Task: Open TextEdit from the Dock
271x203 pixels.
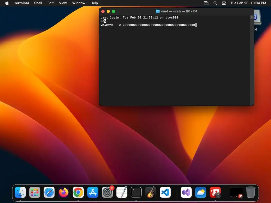Action: pos(122,192)
